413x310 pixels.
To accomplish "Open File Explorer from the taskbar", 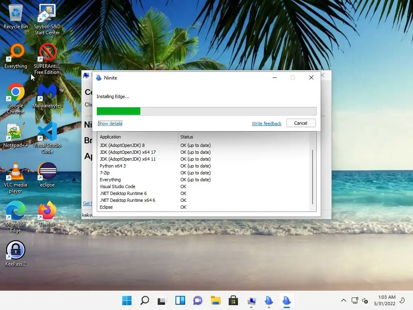I will pyautogui.click(x=215, y=300).
